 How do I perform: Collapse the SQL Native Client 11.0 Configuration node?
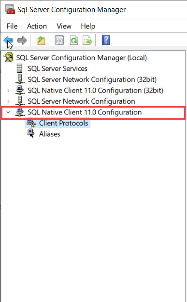8,112
